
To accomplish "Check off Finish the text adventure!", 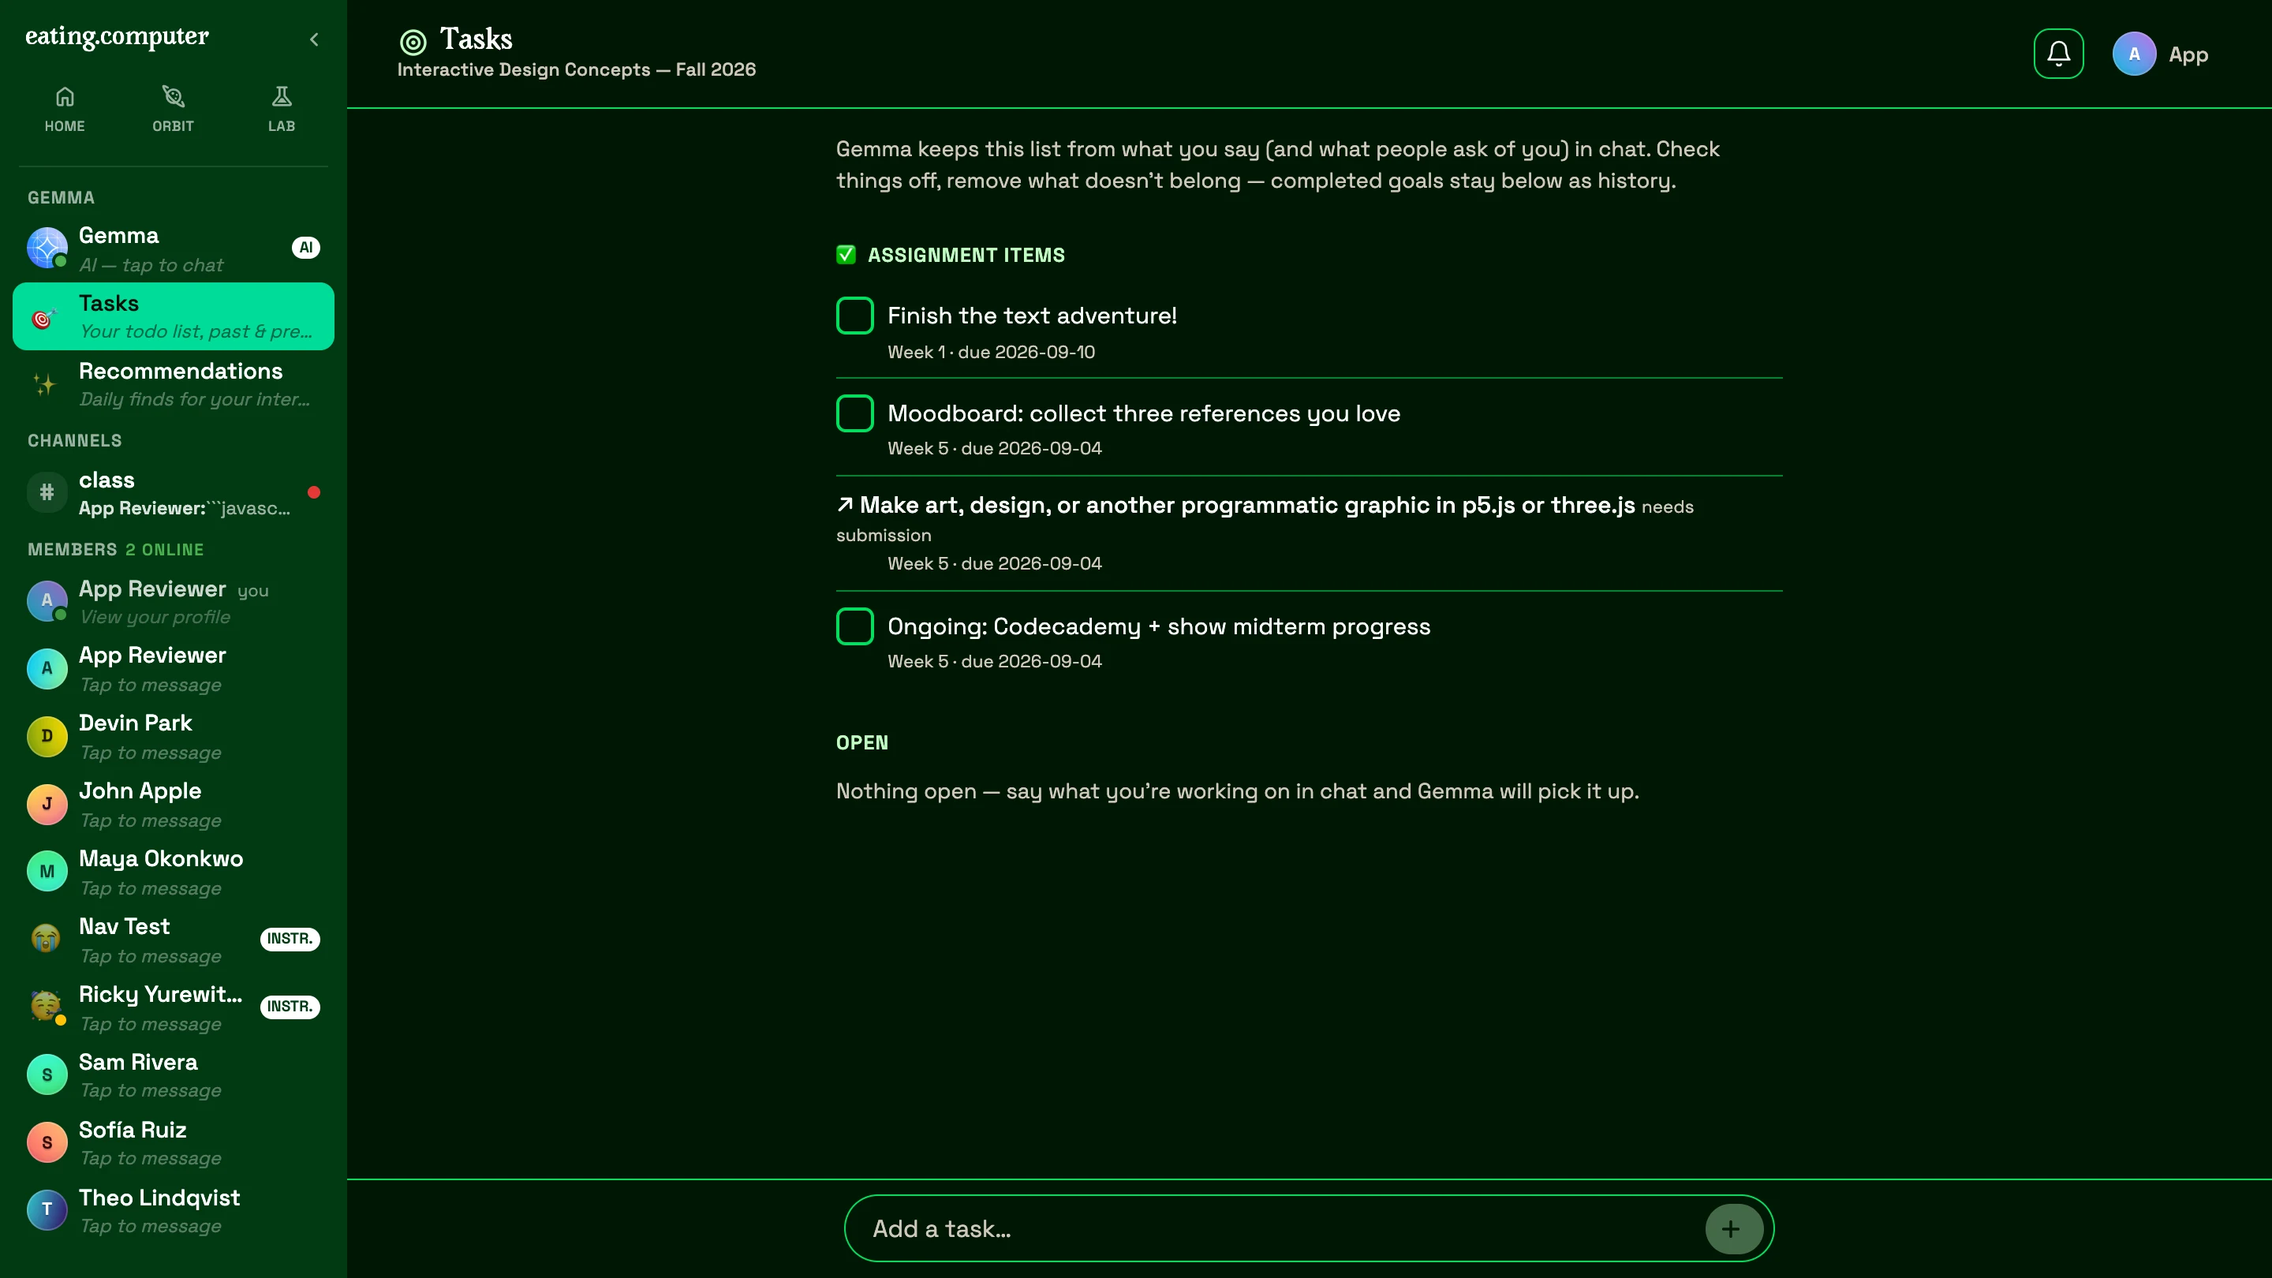I will coord(854,316).
